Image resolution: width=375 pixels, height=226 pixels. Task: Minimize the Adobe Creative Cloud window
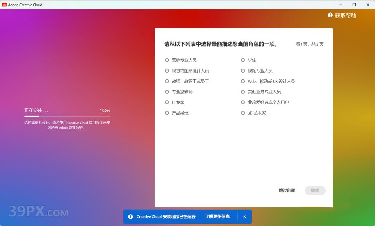(341, 5)
